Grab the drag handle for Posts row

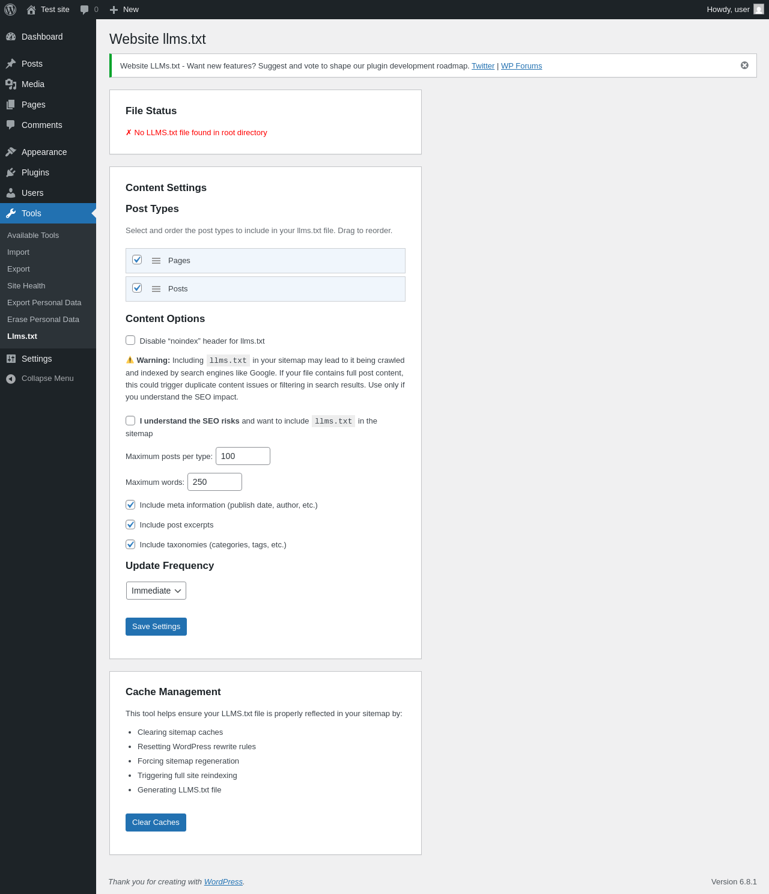pos(156,289)
